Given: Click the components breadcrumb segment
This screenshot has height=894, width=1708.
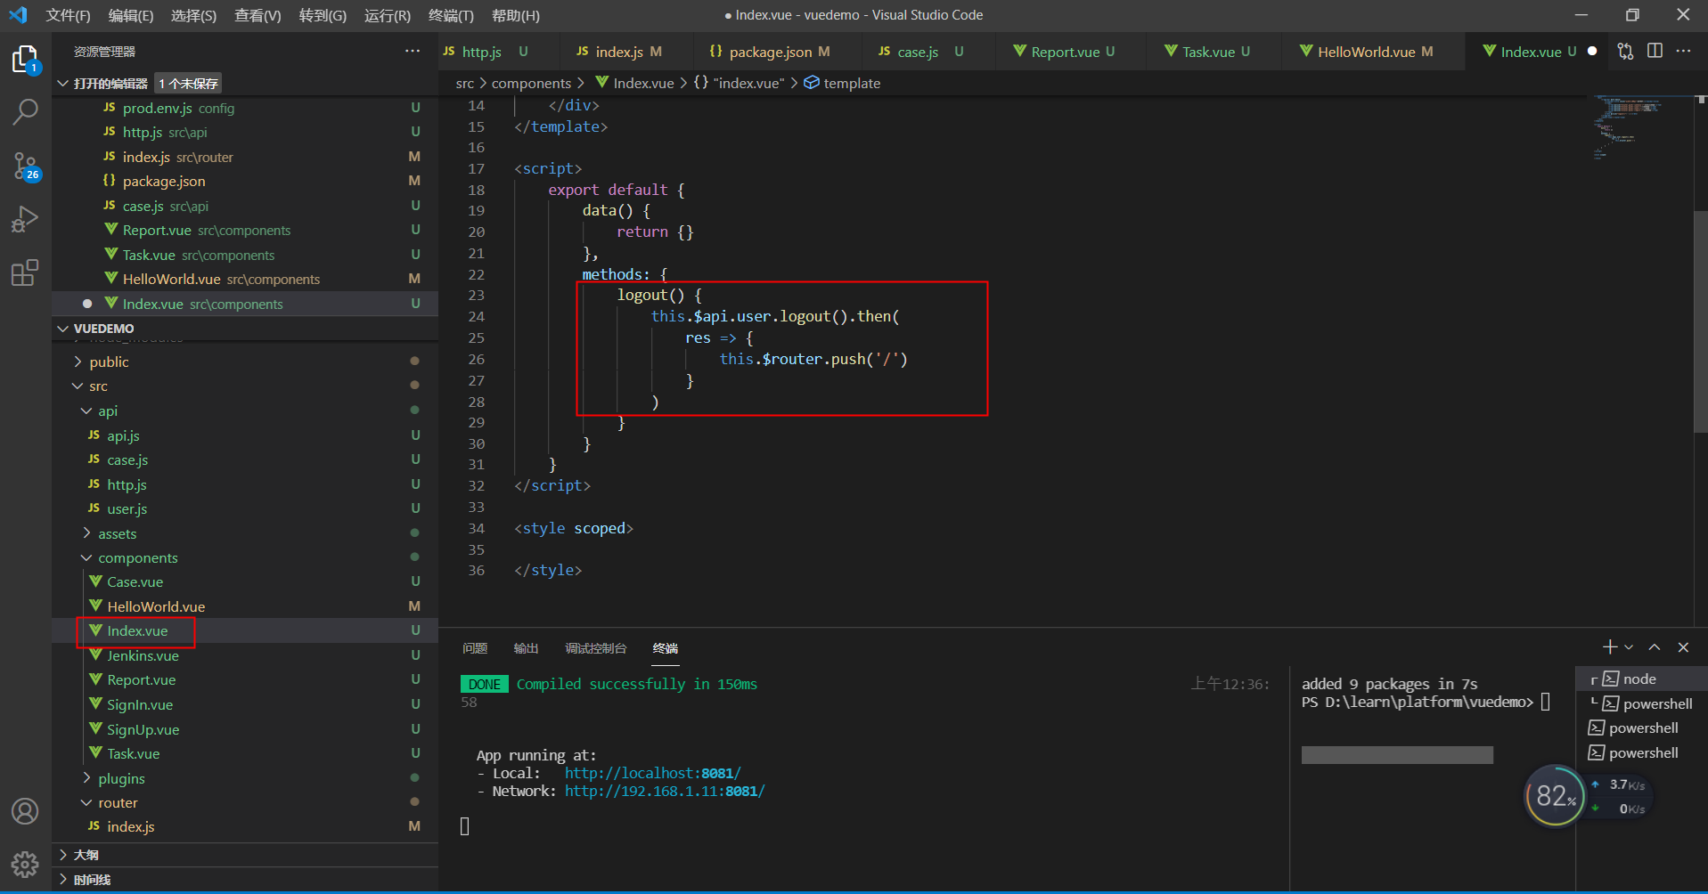Looking at the screenshot, I should pyautogui.click(x=531, y=83).
